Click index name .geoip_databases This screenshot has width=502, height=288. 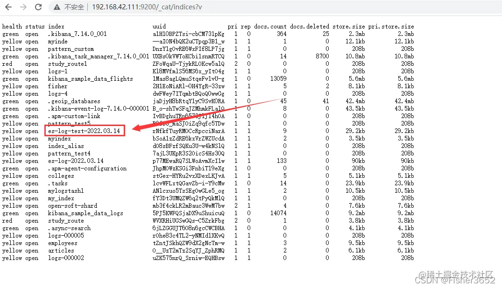click(74, 101)
